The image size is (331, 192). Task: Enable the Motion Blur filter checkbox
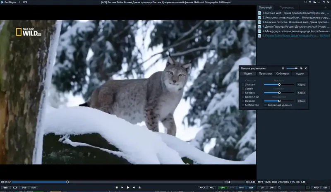[x=243, y=105]
